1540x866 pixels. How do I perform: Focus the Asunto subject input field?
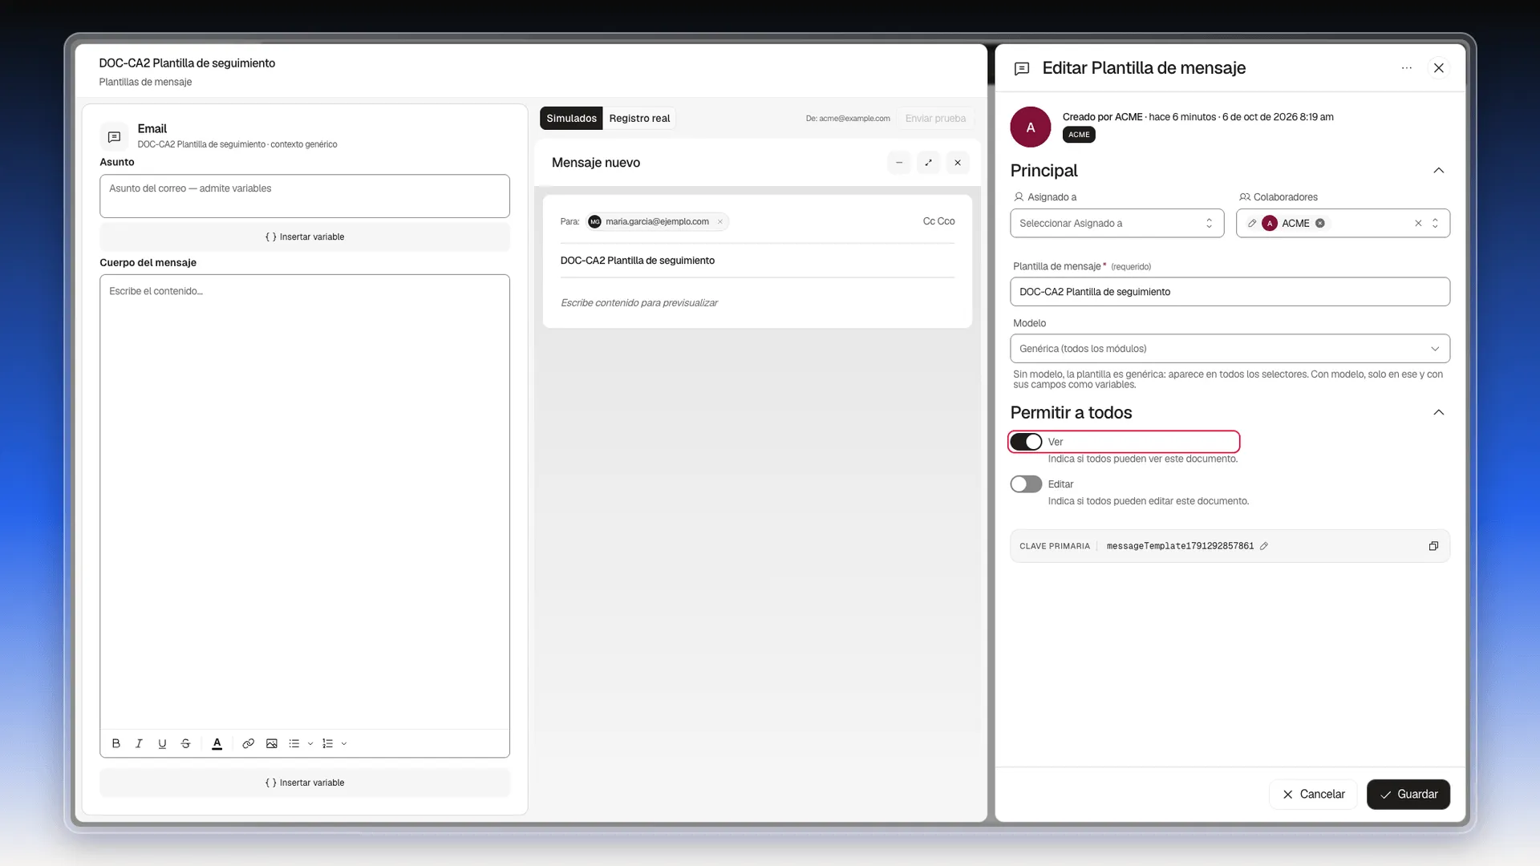click(x=305, y=196)
